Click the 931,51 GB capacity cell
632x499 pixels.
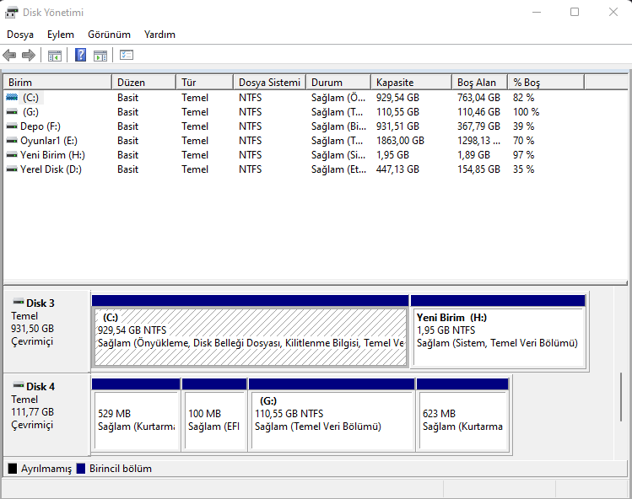pyautogui.click(x=397, y=126)
